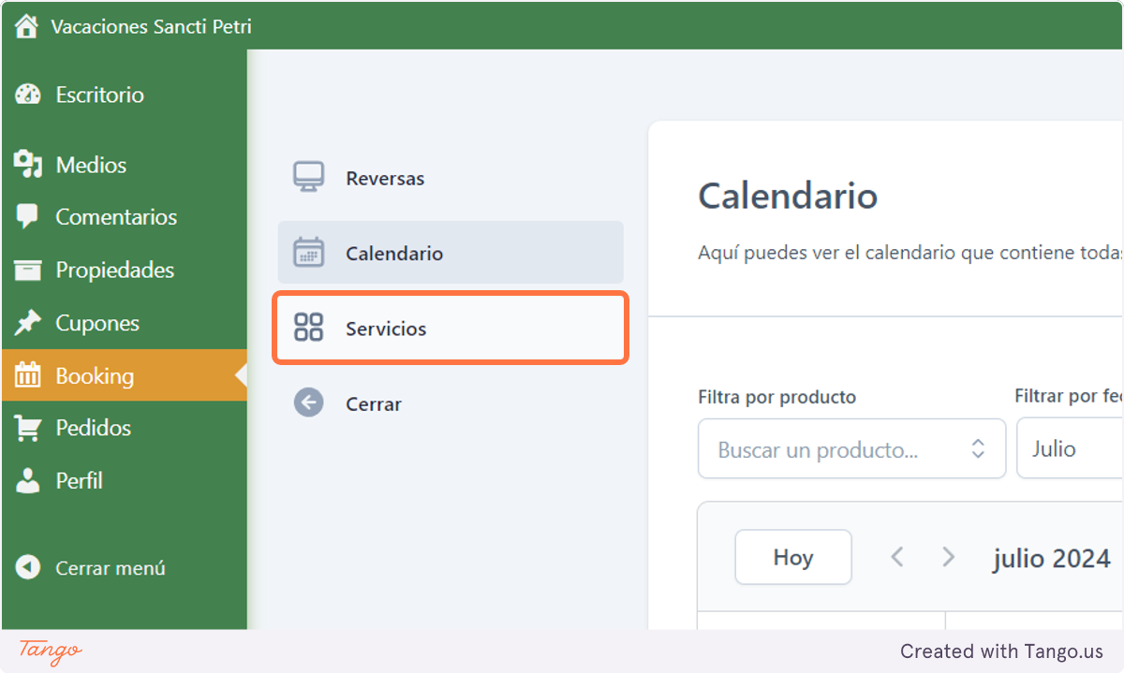Open the Propiedades menu item
Image resolution: width=1124 pixels, height=673 pixels.
(x=115, y=271)
